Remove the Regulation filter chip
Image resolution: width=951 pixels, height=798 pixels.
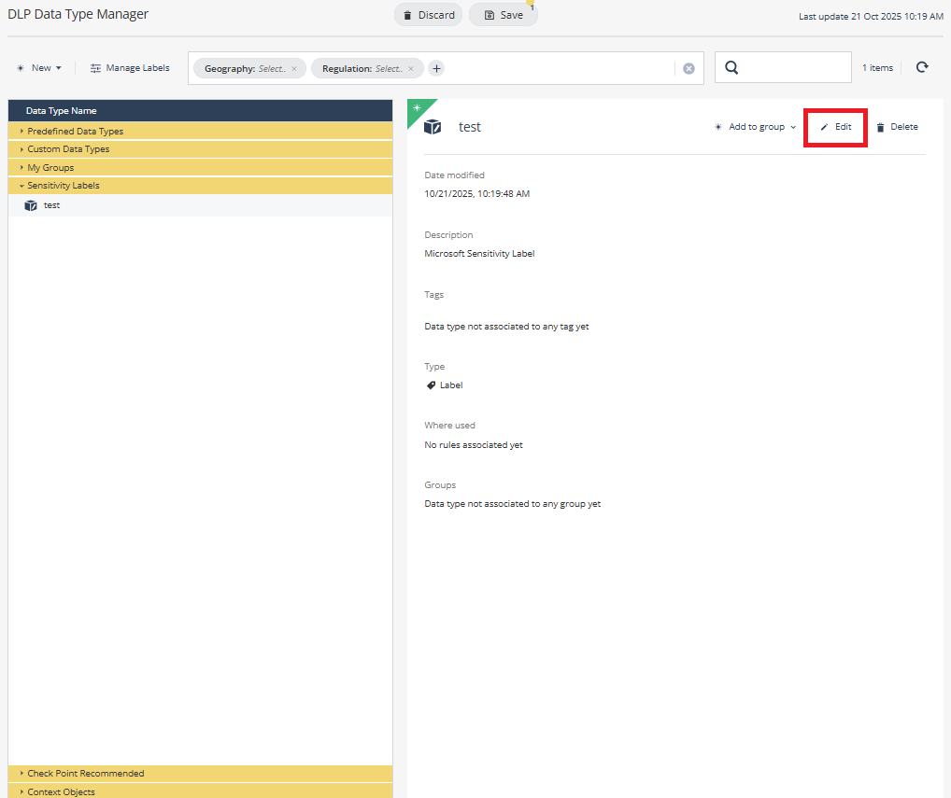(411, 69)
